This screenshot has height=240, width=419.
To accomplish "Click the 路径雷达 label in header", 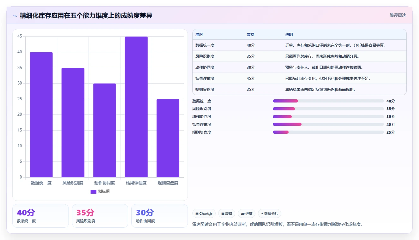I will pos(398,15).
